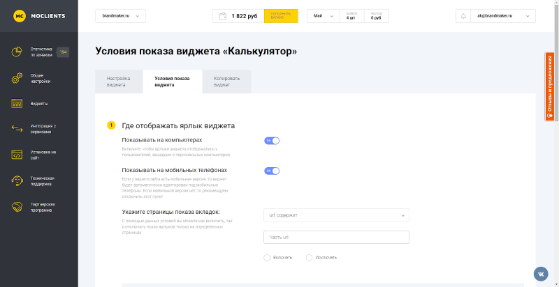
Task: Switch to the Копировать виджет tab
Action: pos(226,82)
